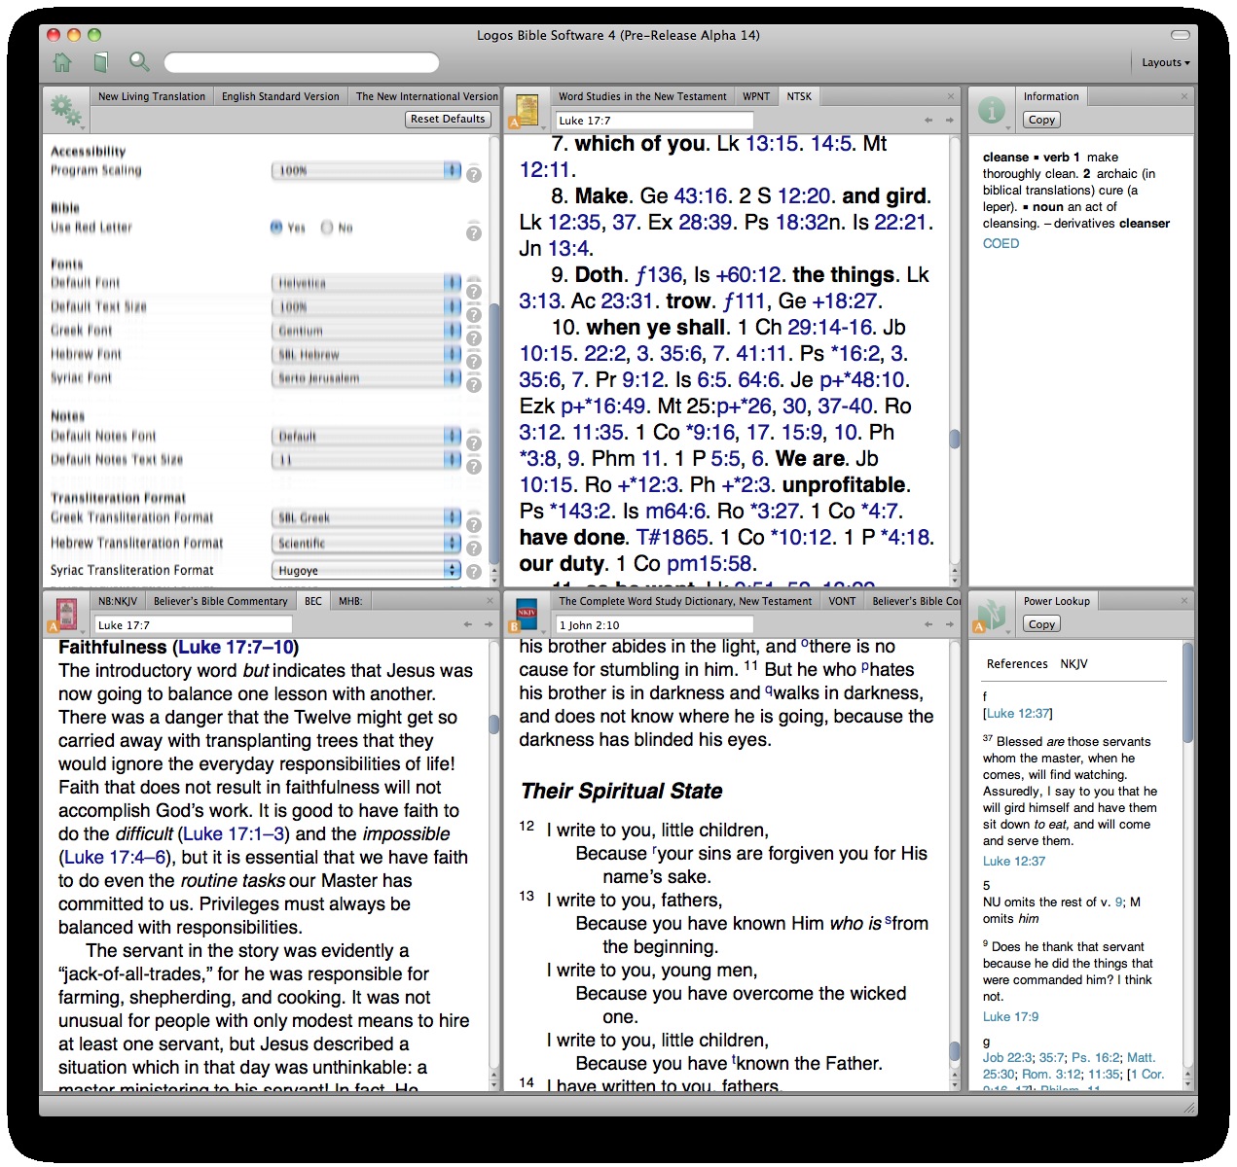Image resolution: width=1237 pixels, height=1167 pixels.
Task: Click the Power Lookup vertical scrollbar thumb
Action: tap(1187, 692)
